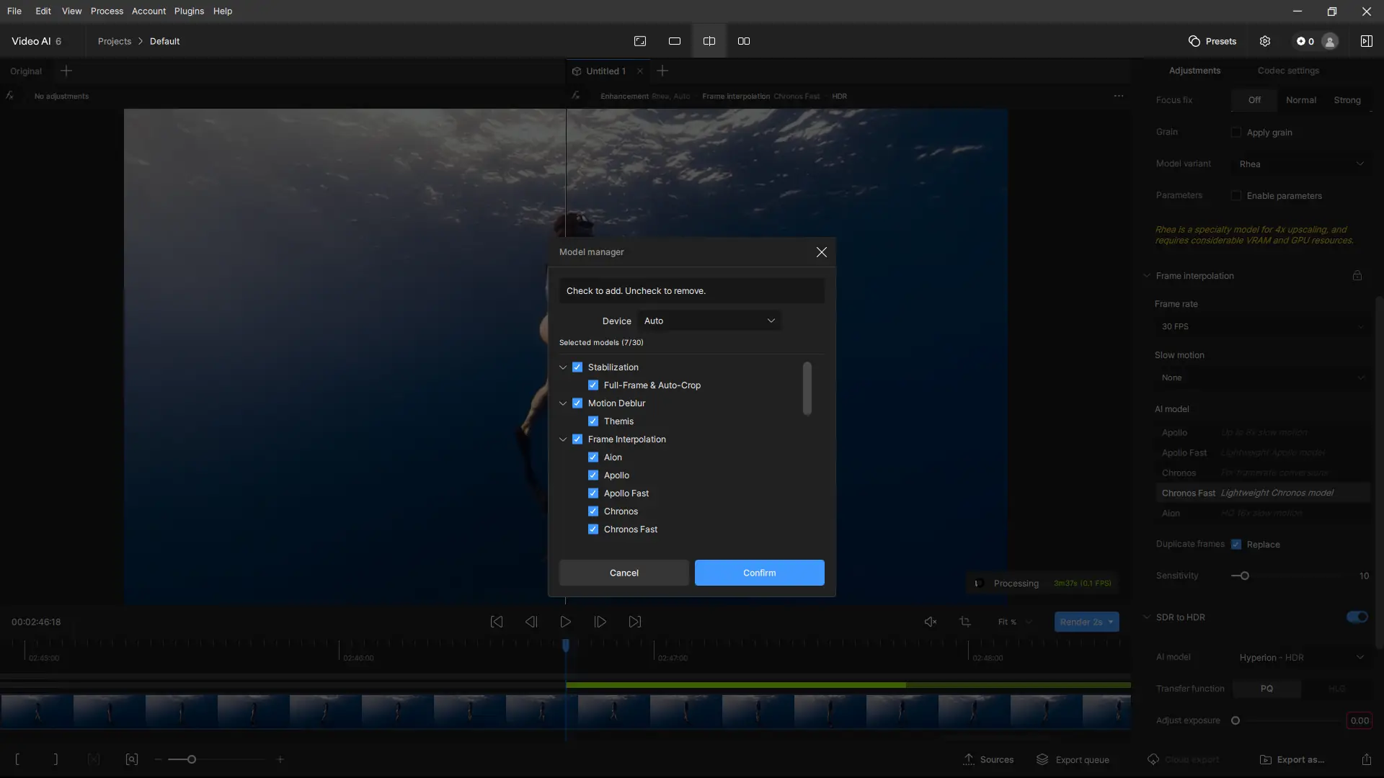Uncheck the Stabilization category checkbox

(x=577, y=367)
